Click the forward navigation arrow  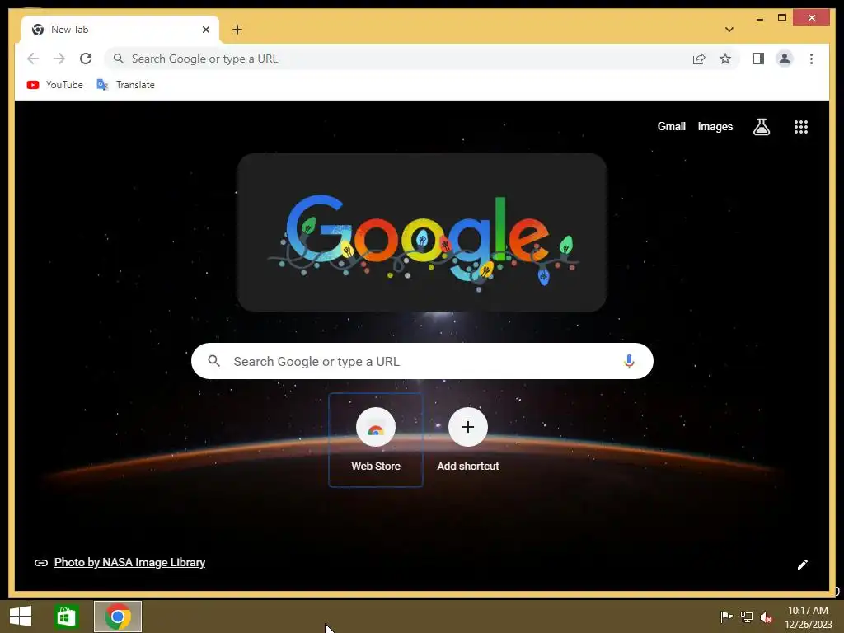(59, 59)
